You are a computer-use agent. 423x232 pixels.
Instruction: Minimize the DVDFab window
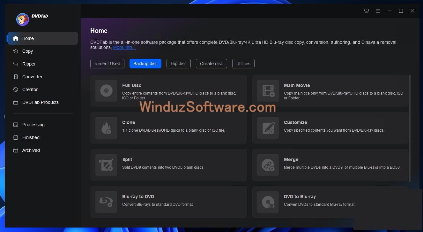click(390, 11)
